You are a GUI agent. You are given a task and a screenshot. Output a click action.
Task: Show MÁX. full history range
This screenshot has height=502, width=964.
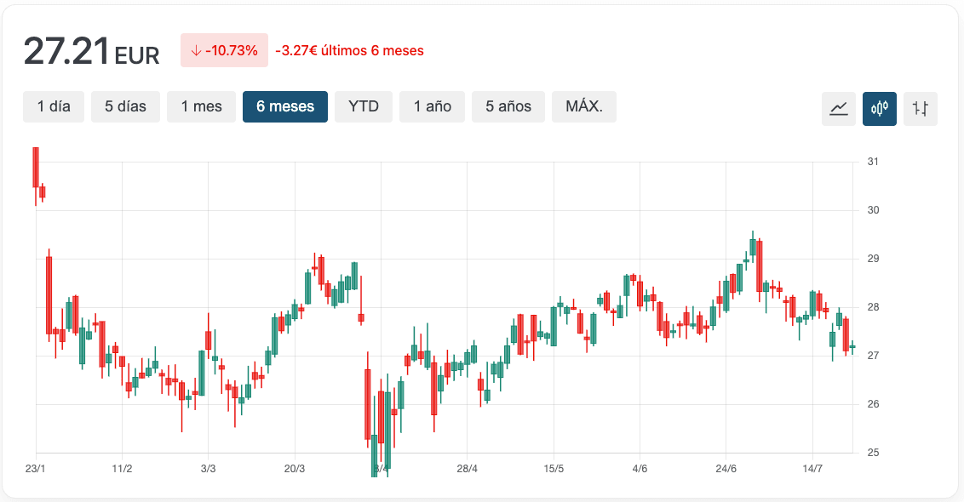pos(584,106)
